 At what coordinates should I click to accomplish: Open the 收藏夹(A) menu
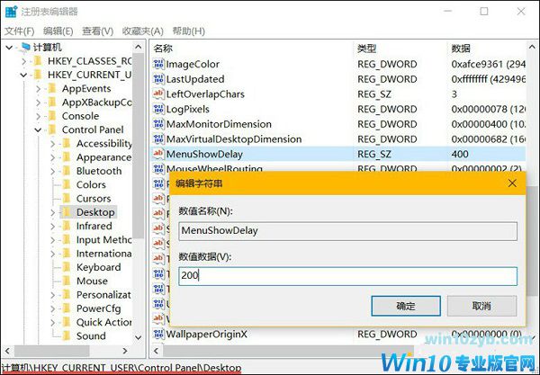142,31
